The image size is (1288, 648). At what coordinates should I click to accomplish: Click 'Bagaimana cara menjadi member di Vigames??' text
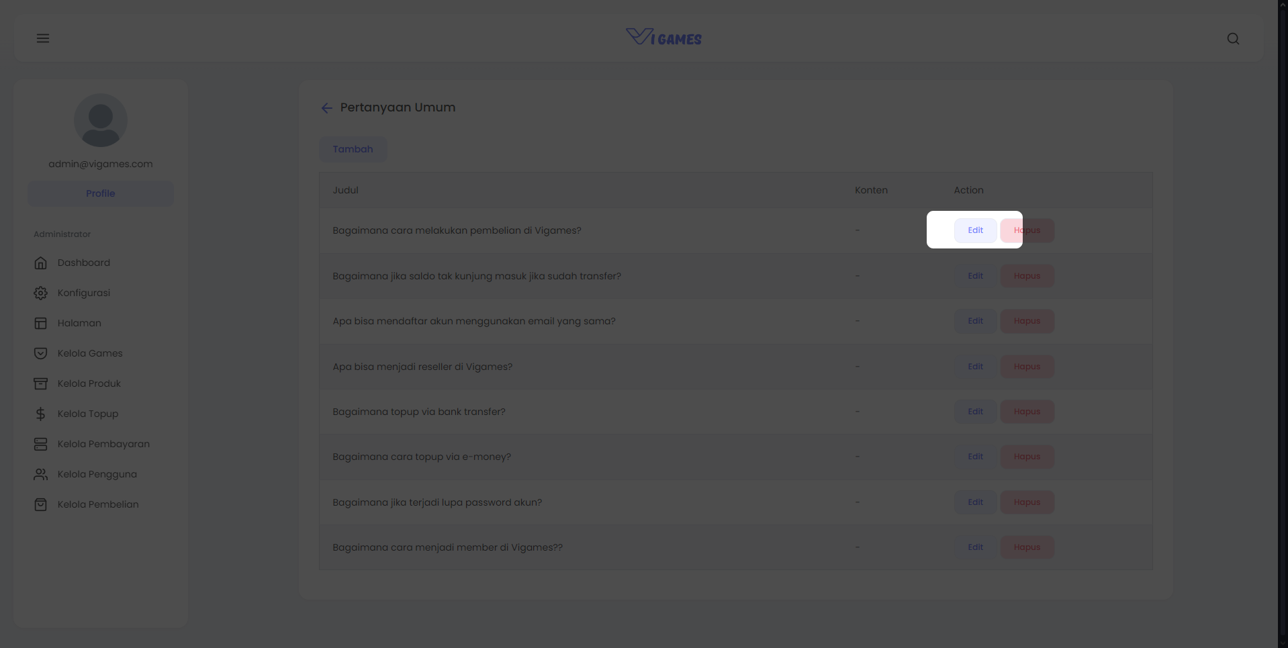(447, 547)
